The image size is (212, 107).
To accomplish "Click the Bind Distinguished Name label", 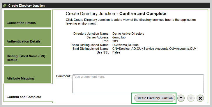I will [91, 49].
